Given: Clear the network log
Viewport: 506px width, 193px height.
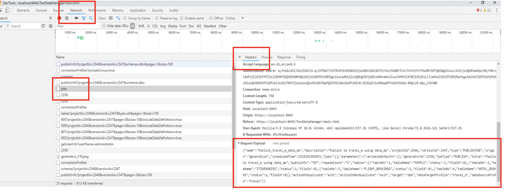Looking at the screenshot, I should [67, 18].
